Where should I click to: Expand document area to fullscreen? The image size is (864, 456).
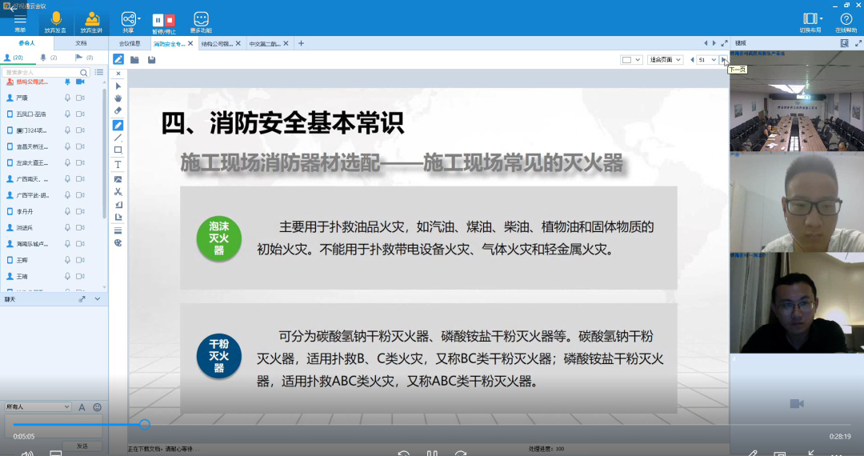[725, 43]
